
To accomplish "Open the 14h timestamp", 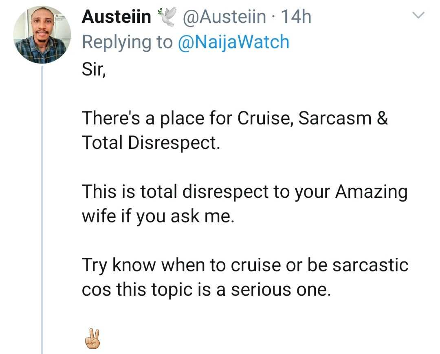I will pos(296,17).
